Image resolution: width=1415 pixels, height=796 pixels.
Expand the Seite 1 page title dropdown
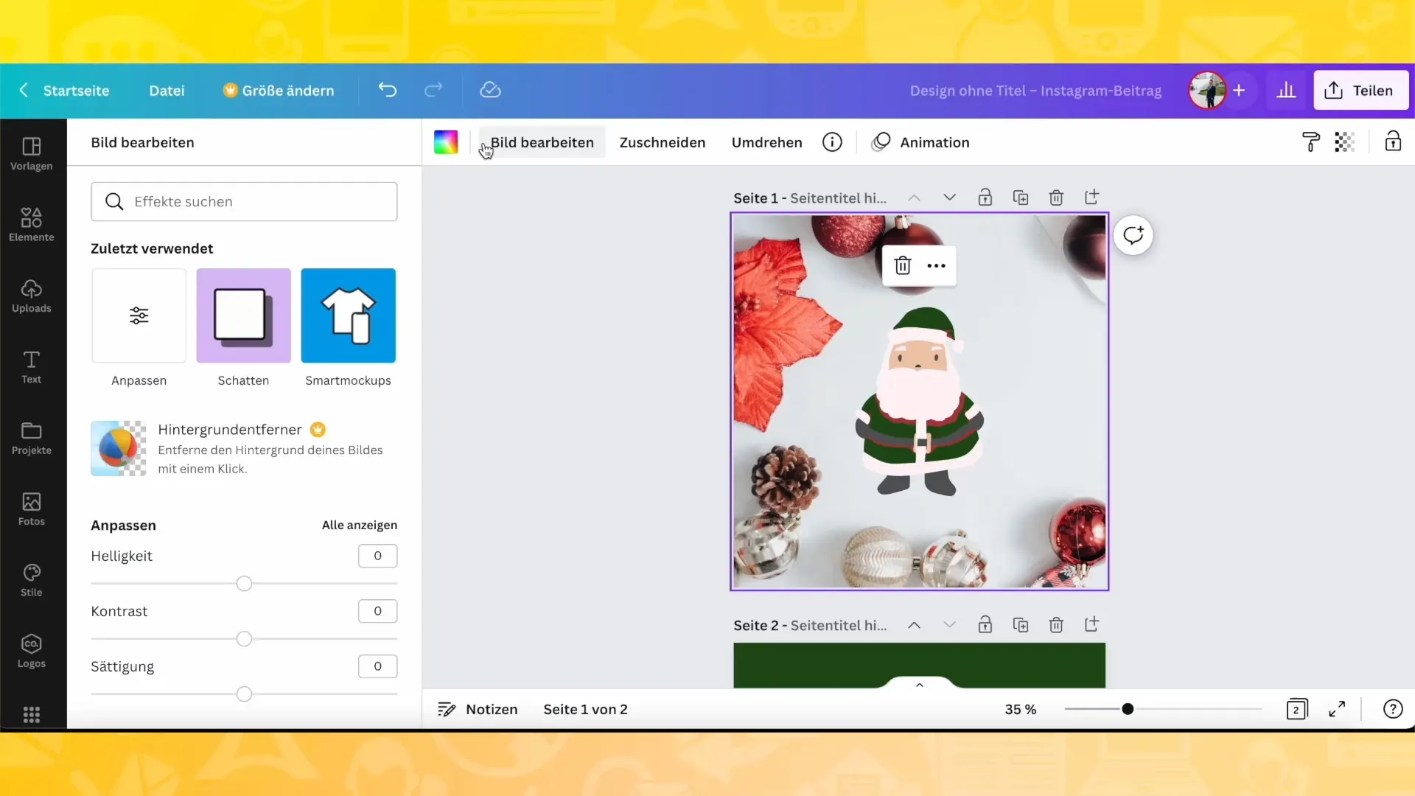point(949,198)
